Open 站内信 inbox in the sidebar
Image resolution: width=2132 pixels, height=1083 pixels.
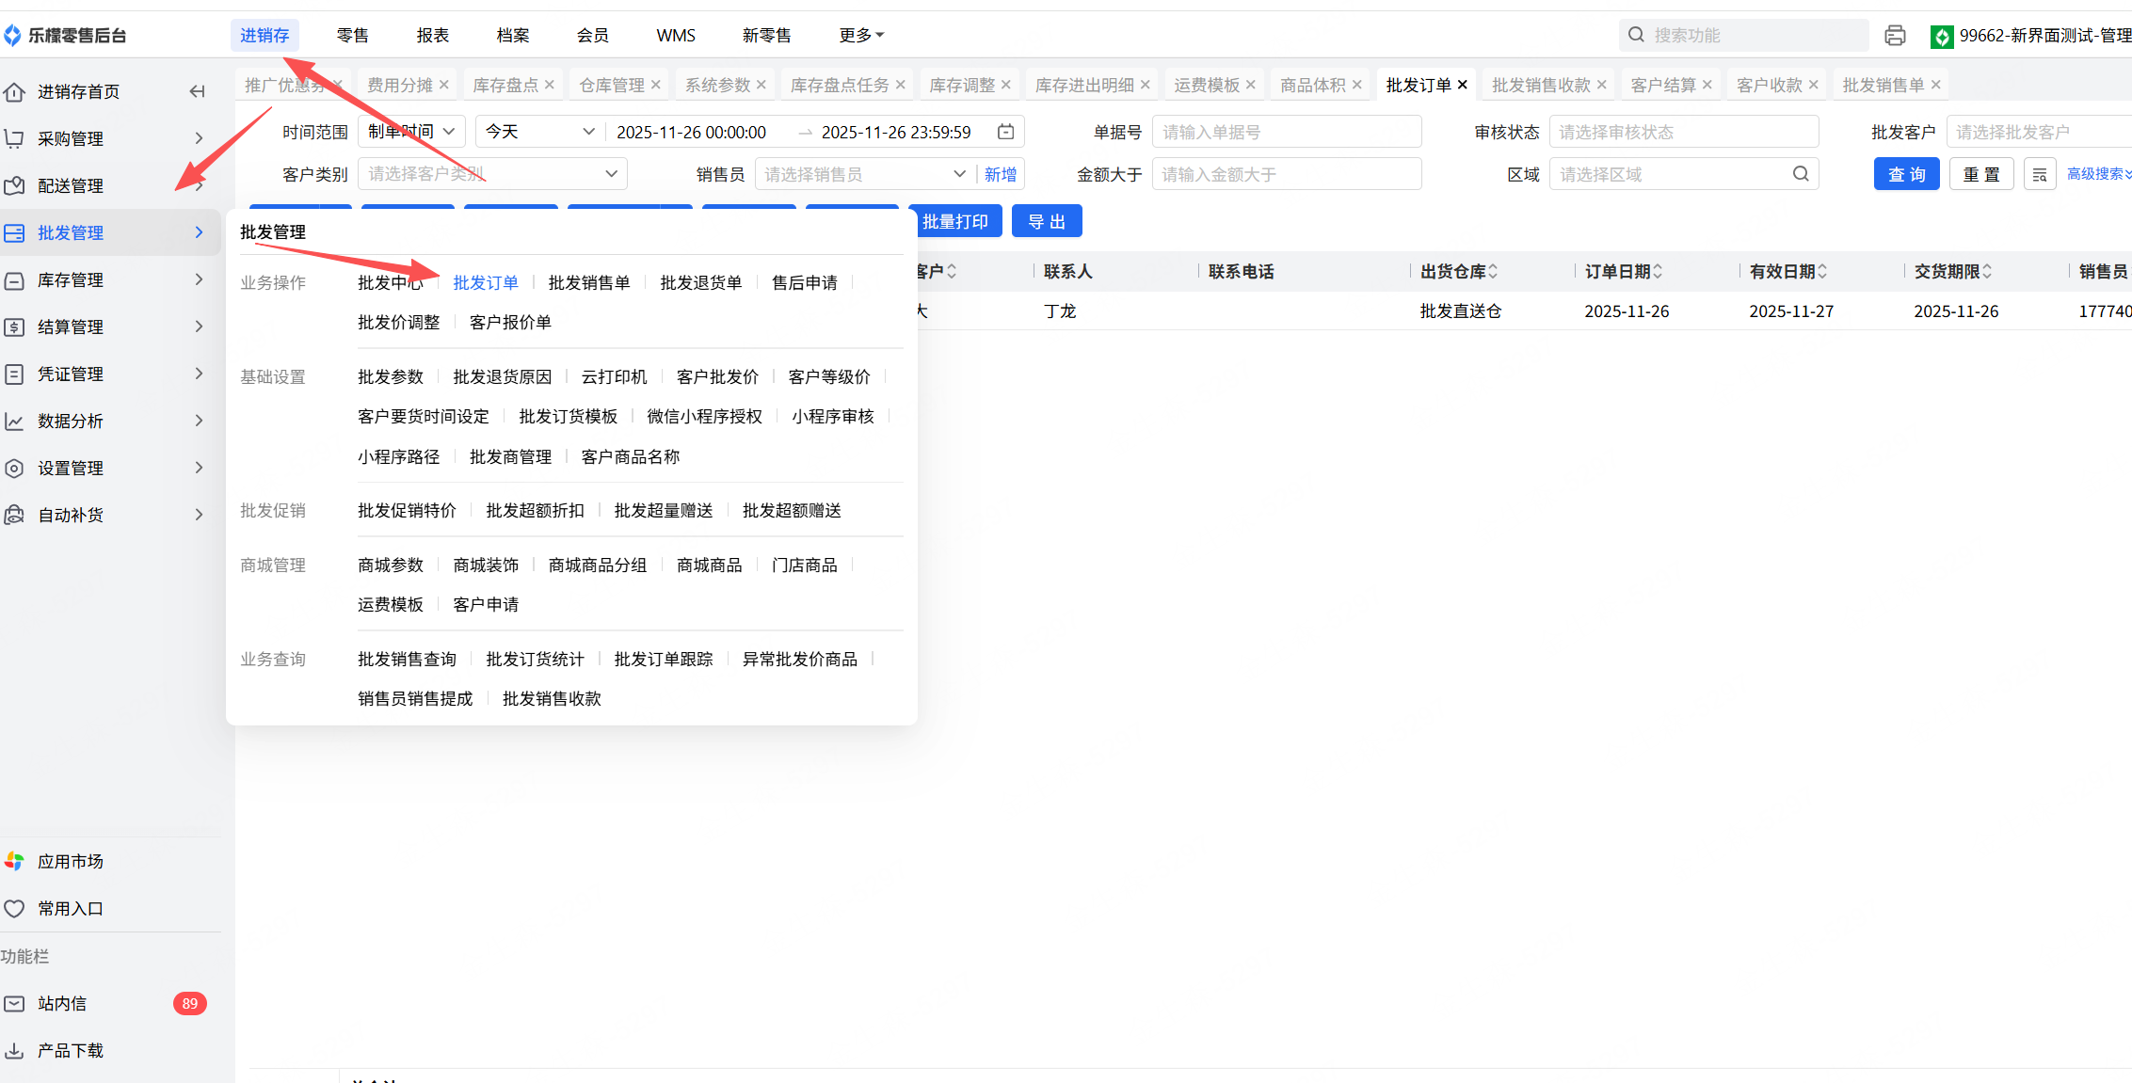62,1003
